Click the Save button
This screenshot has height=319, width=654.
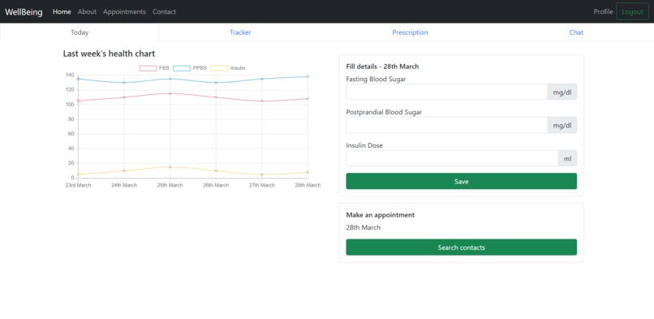point(462,181)
